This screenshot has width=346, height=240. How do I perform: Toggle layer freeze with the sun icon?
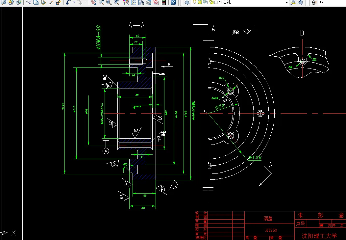point(200,3)
